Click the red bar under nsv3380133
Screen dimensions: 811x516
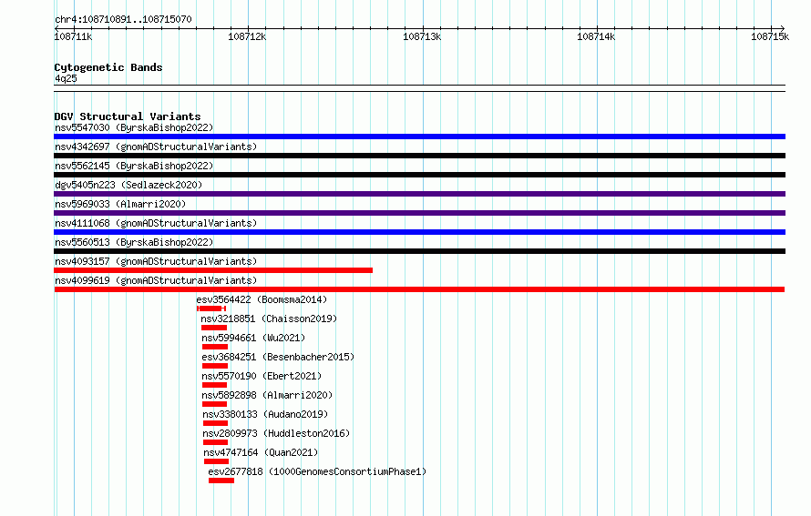pos(215,423)
